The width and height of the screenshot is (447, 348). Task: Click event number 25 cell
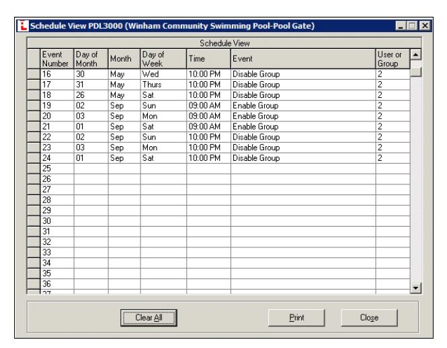[x=57, y=168]
